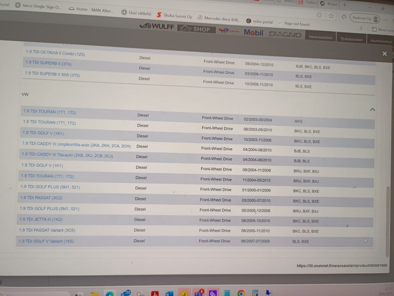The height and width of the screenshot is (296, 394).
Task: Click the circular icon in the address bar
Action: pyautogui.click(x=319, y=15)
